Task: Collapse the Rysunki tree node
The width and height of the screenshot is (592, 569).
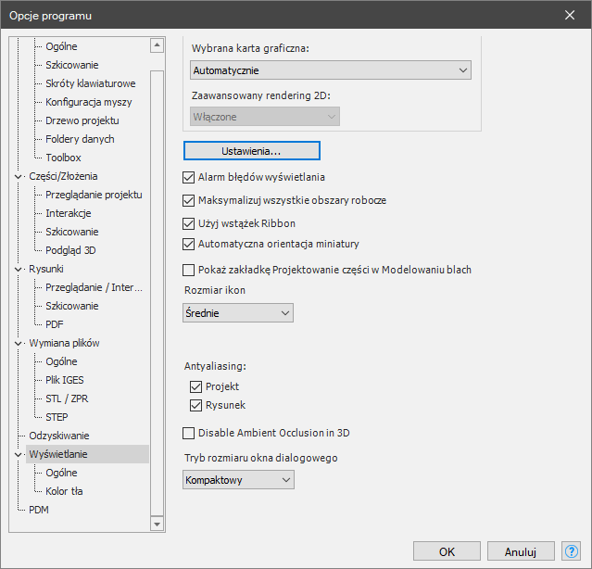Action: point(19,269)
